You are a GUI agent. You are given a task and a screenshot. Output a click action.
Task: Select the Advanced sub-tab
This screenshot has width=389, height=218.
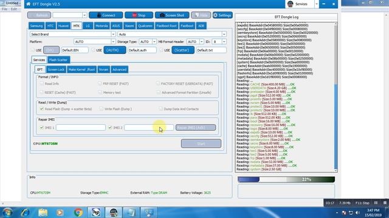point(119,70)
